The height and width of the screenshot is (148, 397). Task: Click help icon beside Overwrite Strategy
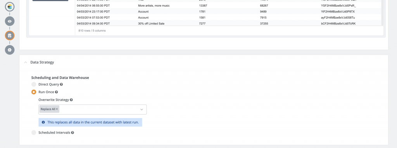71,100
